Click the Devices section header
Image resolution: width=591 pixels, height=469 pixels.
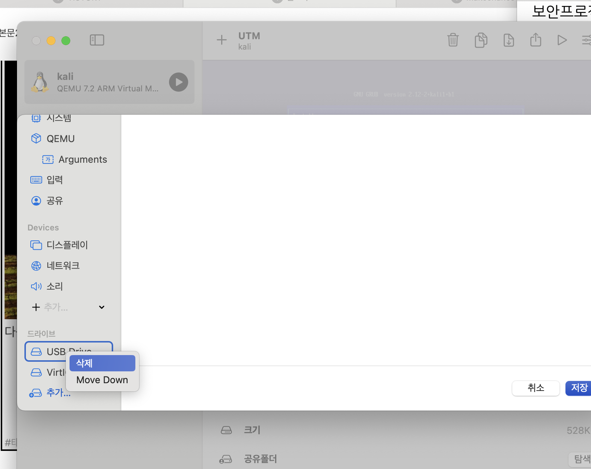point(43,227)
